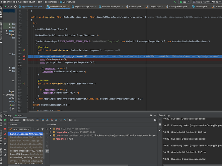Select previous frame arrow in Frames

pos(34,129)
